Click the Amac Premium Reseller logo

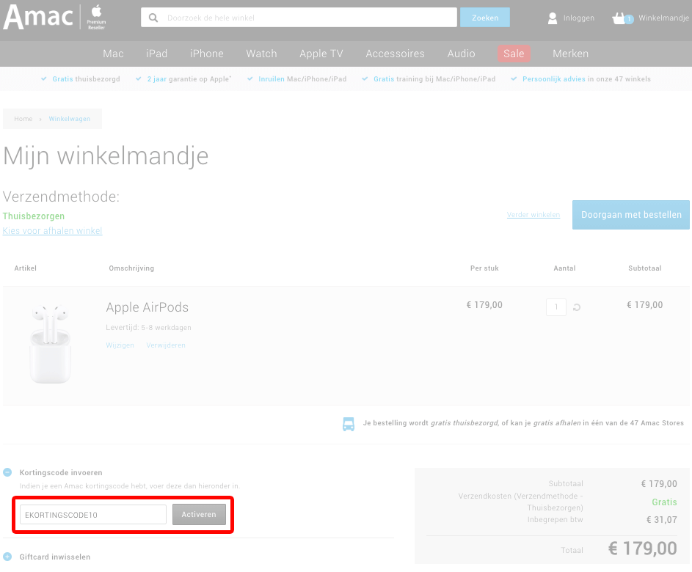(x=55, y=17)
